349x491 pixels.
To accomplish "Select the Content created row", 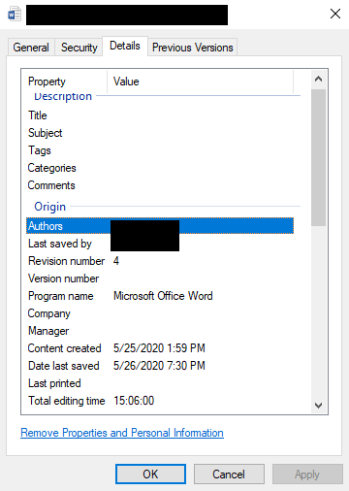I will click(160, 348).
